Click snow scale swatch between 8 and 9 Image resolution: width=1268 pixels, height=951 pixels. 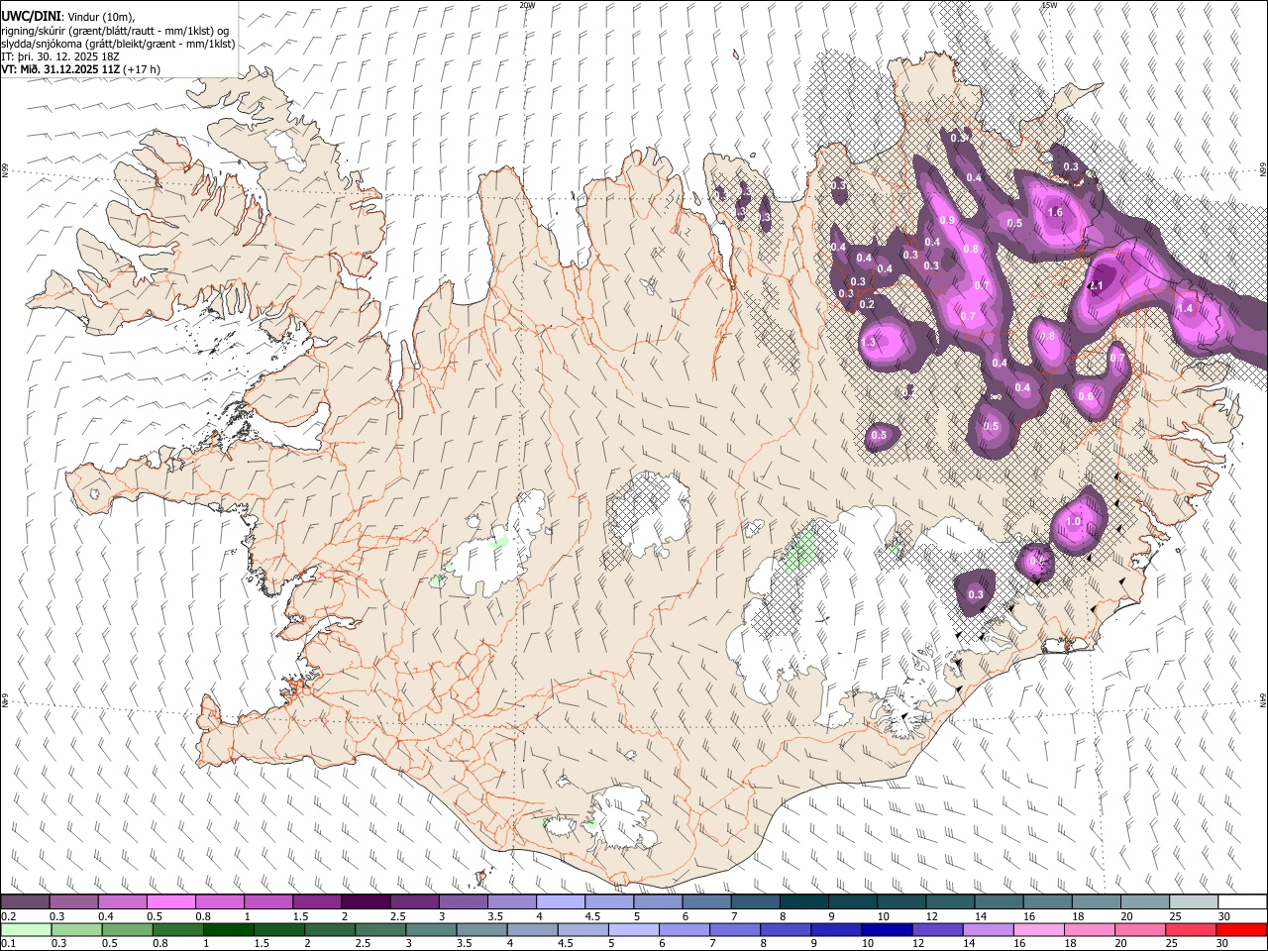pyautogui.click(x=803, y=902)
